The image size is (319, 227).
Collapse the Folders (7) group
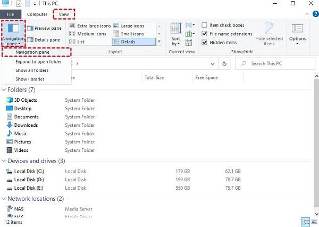4,90
